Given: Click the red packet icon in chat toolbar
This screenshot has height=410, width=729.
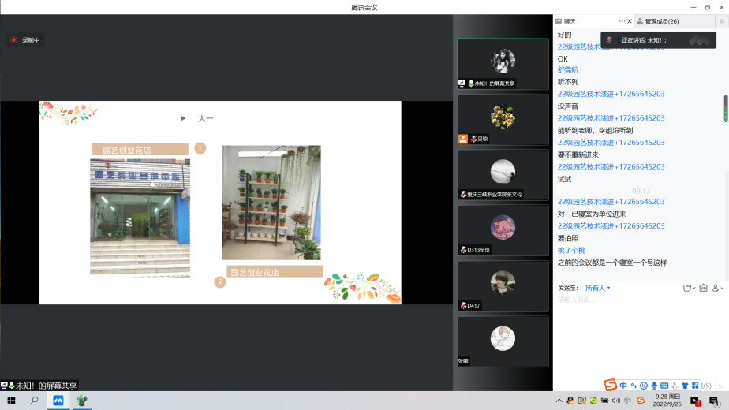Looking at the screenshot, I should point(703,288).
